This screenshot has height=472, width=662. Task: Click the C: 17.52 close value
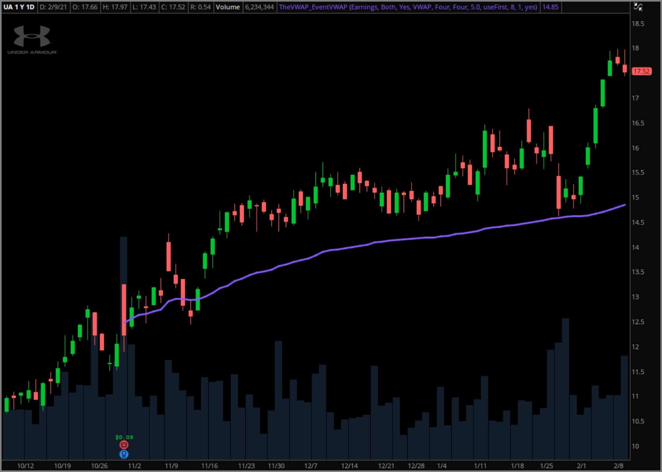173,7
